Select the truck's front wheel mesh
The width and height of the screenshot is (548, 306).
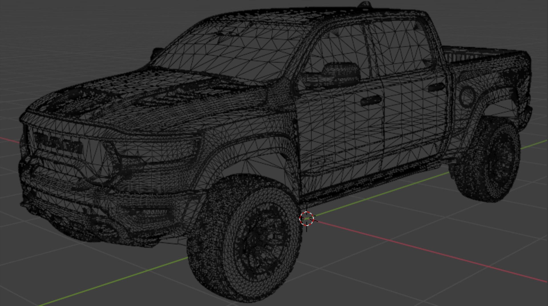[x=245, y=238]
